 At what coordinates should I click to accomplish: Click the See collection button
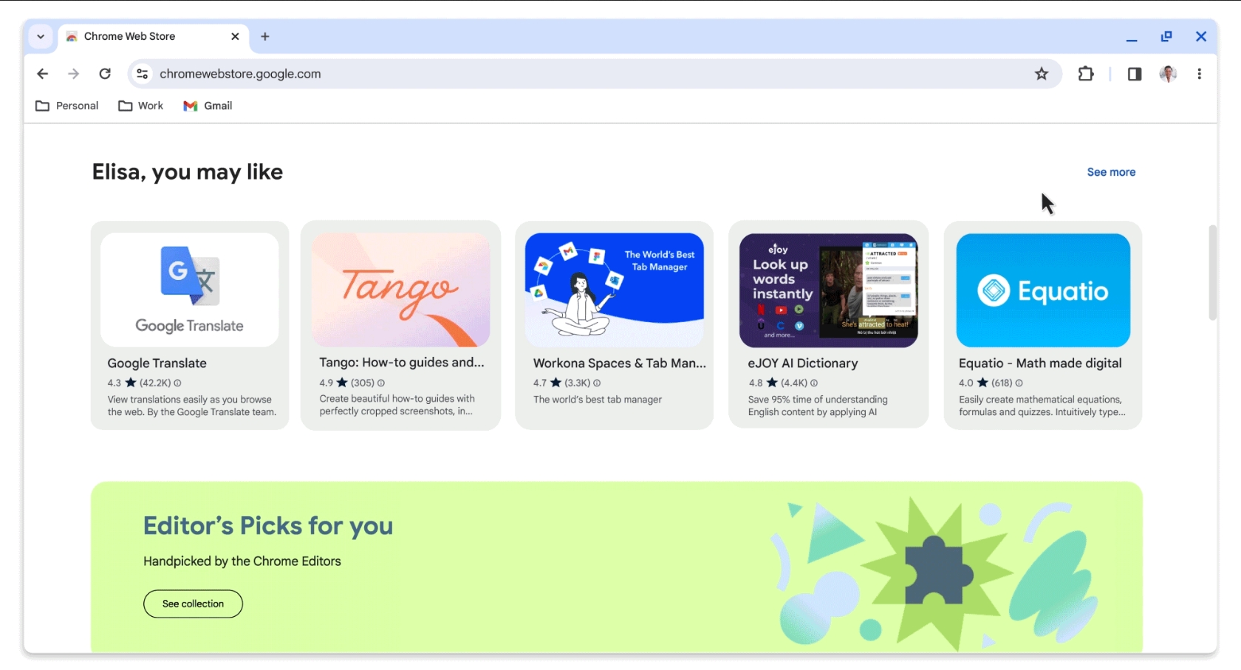pos(193,604)
